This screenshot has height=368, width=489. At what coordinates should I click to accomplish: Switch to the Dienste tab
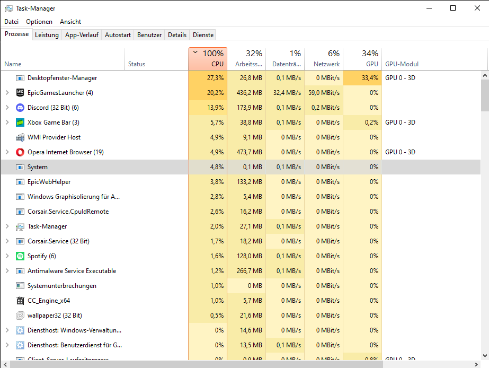[x=203, y=35]
